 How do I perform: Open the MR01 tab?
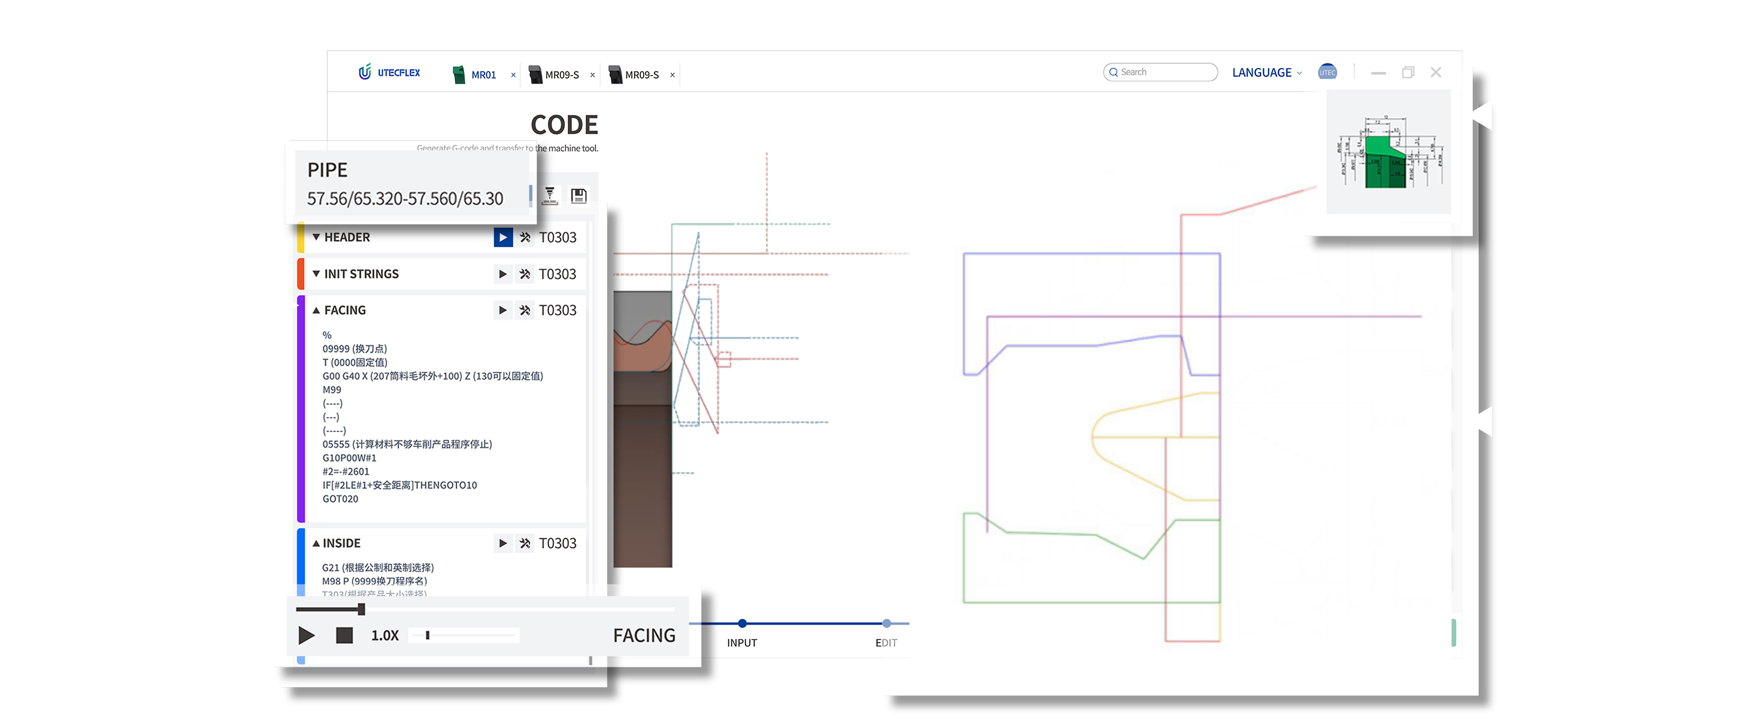pyautogui.click(x=475, y=75)
